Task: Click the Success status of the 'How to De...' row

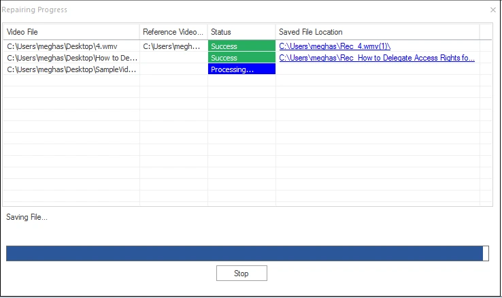Action: coord(241,58)
